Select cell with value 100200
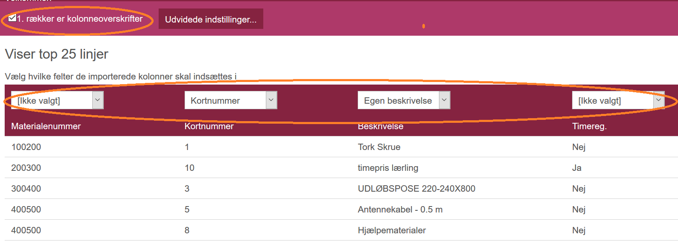The width and height of the screenshot is (678, 252). (26, 147)
